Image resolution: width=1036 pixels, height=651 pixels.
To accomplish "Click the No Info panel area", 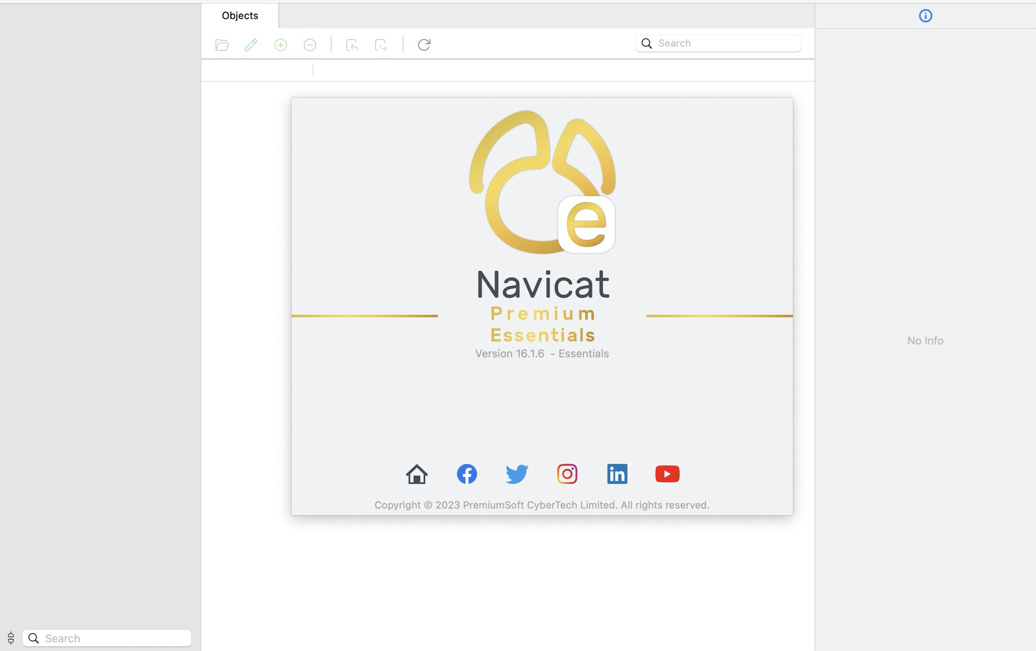I will (x=926, y=340).
